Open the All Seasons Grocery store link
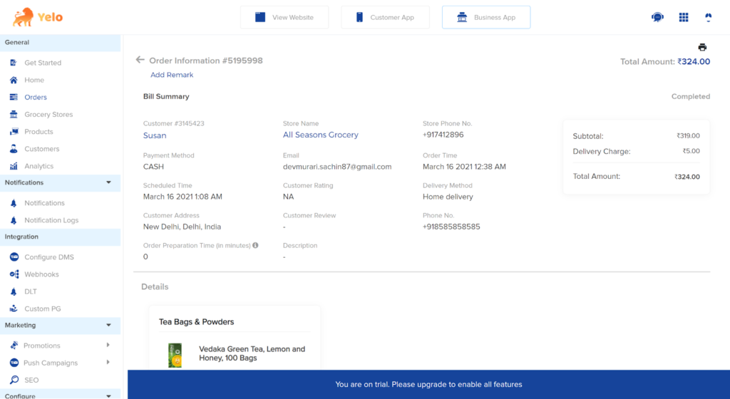 (321, 135)
